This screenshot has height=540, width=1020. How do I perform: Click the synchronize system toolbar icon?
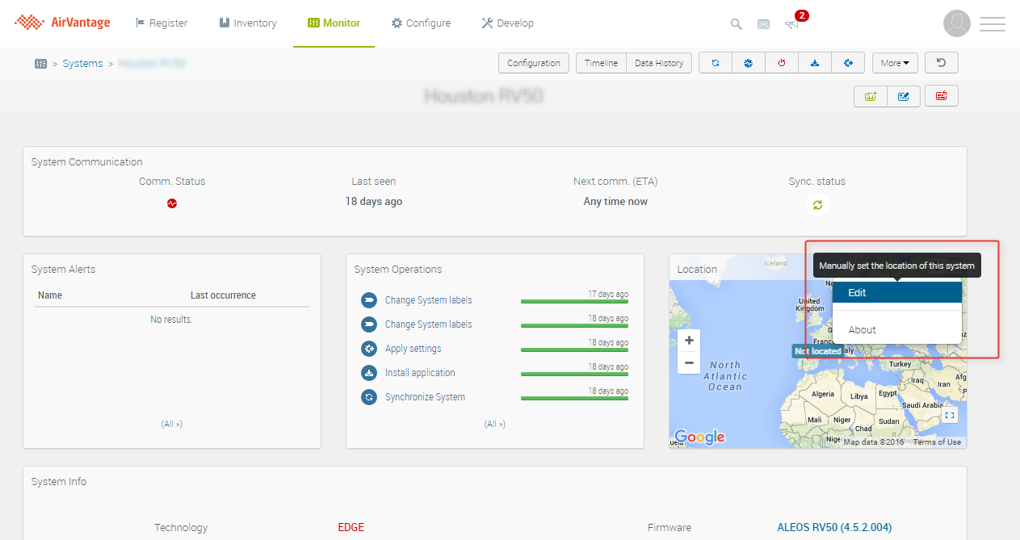pos(715,63)
